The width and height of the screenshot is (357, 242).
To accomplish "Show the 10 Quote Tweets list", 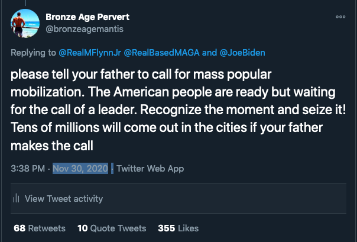I will 112,228.
